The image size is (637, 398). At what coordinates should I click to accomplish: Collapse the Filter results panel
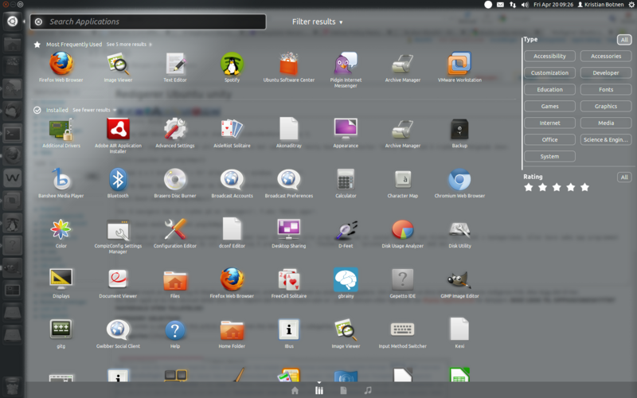317,21
